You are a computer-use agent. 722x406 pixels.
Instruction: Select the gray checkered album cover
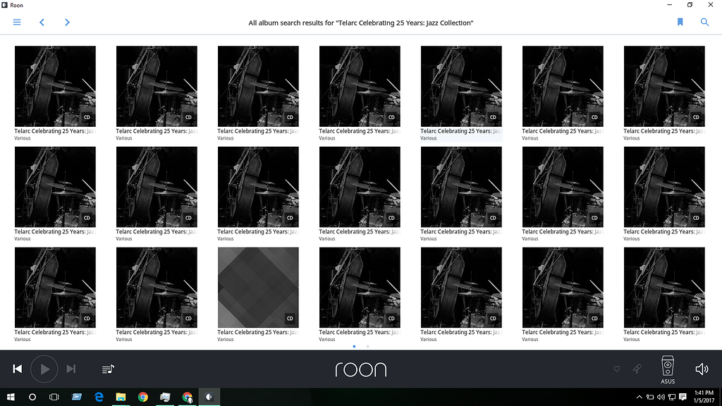click(258, 288)
